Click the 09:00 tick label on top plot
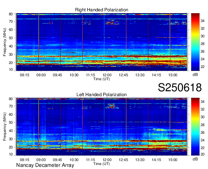 point(41,75)
